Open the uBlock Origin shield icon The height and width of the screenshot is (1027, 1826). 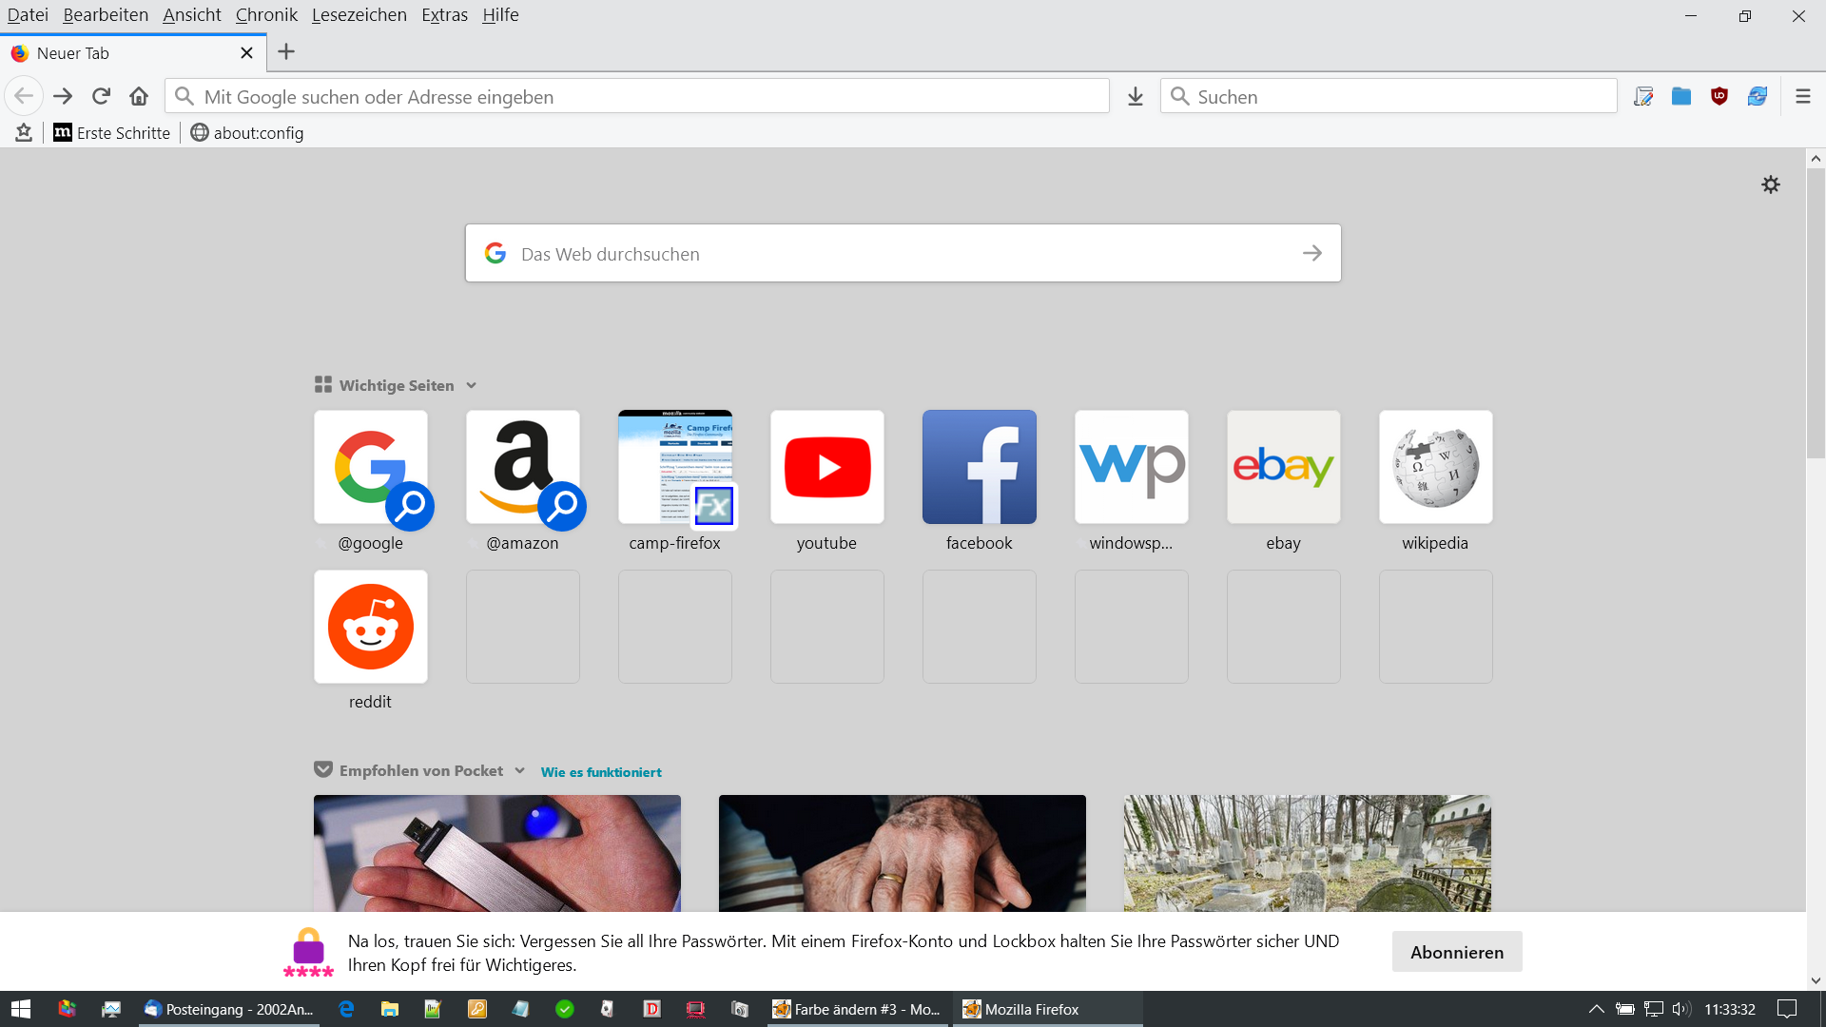1719,96
